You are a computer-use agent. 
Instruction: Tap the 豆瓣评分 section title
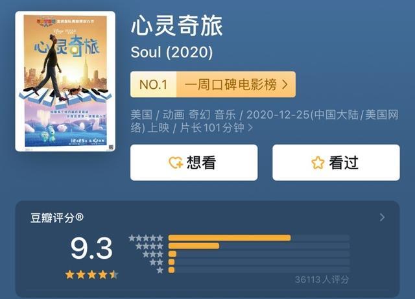[57, 218]
